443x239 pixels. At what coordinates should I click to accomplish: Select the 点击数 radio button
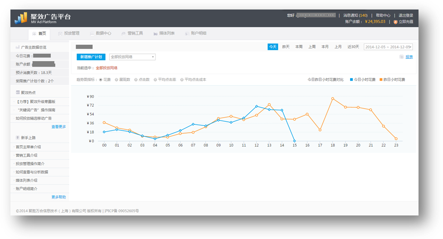tap(136, 80)
